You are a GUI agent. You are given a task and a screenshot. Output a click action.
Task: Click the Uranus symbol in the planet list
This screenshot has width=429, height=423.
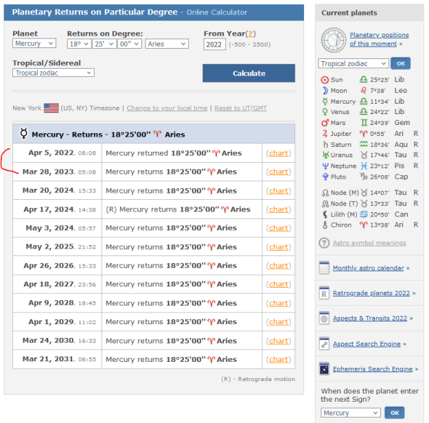point(325,155)
